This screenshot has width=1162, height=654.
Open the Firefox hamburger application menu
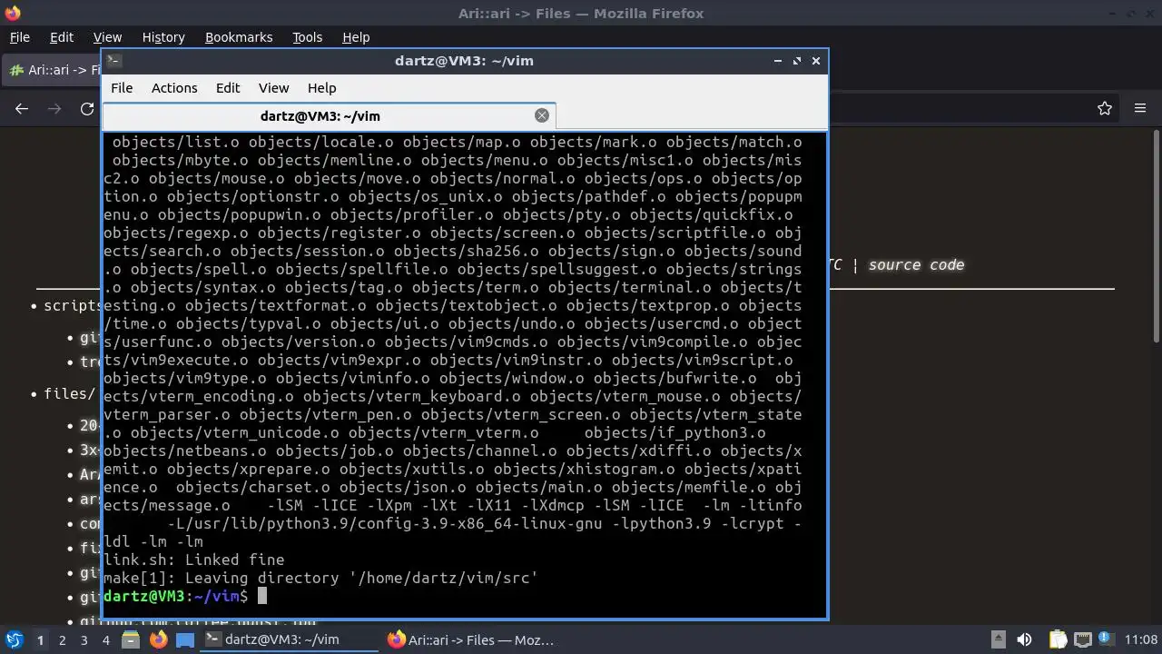pos(1140,108)
